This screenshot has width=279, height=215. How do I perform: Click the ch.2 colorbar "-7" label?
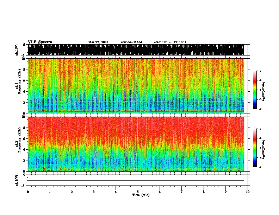260,167
